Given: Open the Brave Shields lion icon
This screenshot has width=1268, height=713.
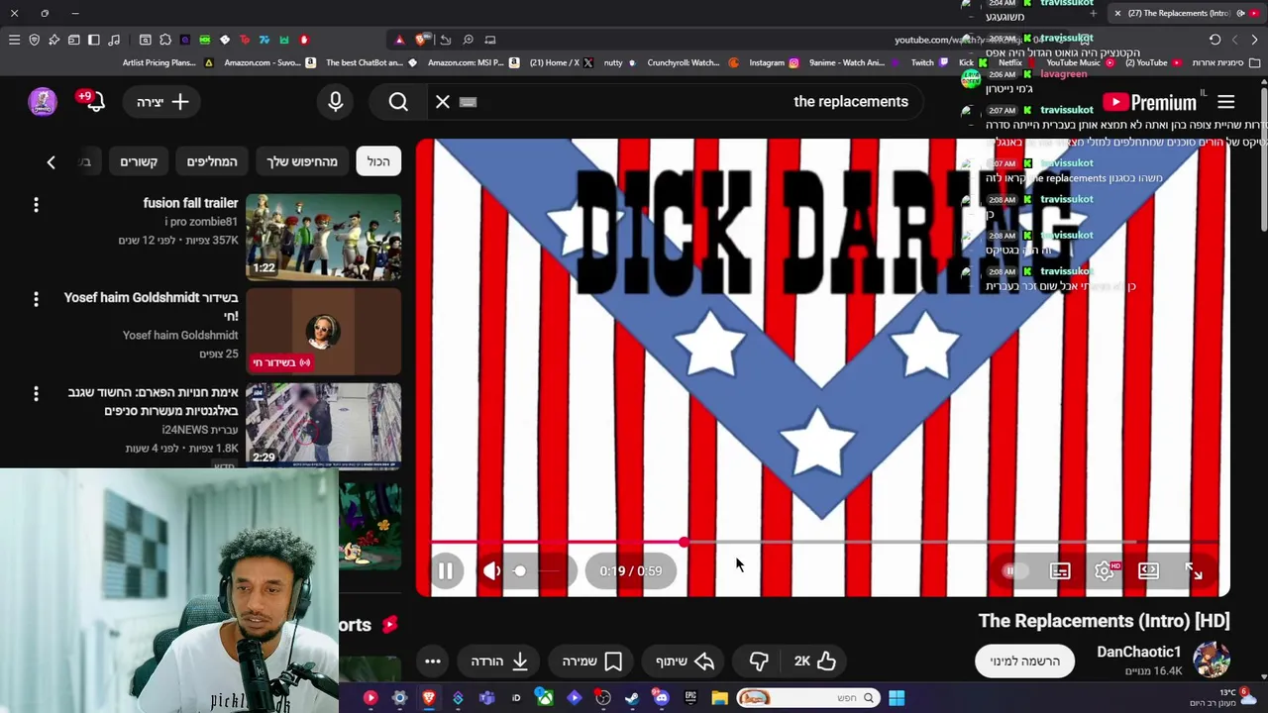Looking at the screenshot, I should (422, 40).
